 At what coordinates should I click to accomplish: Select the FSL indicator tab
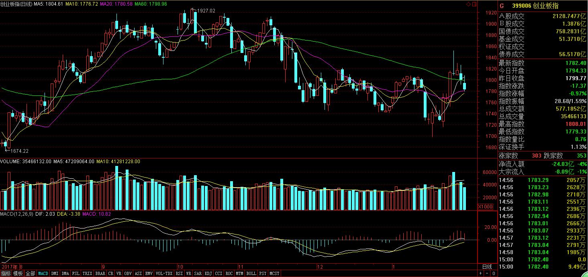click(x=76, y=273)
